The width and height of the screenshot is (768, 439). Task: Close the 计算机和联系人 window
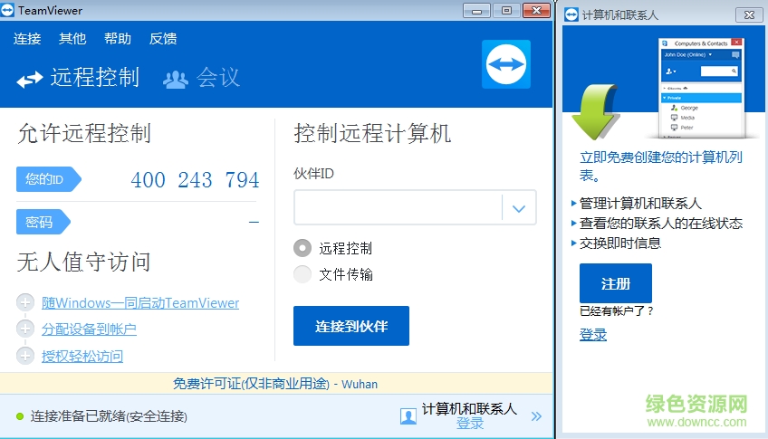pyautogui.click(x=749, y=14)
